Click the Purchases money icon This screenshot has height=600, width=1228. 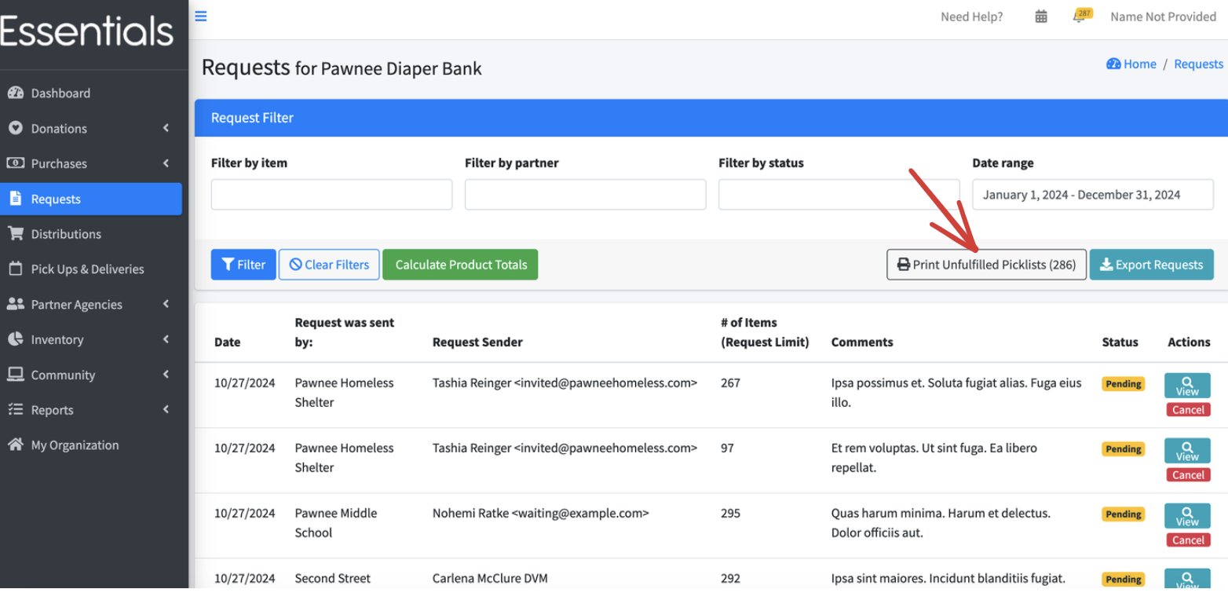click(x=15, y=163)
